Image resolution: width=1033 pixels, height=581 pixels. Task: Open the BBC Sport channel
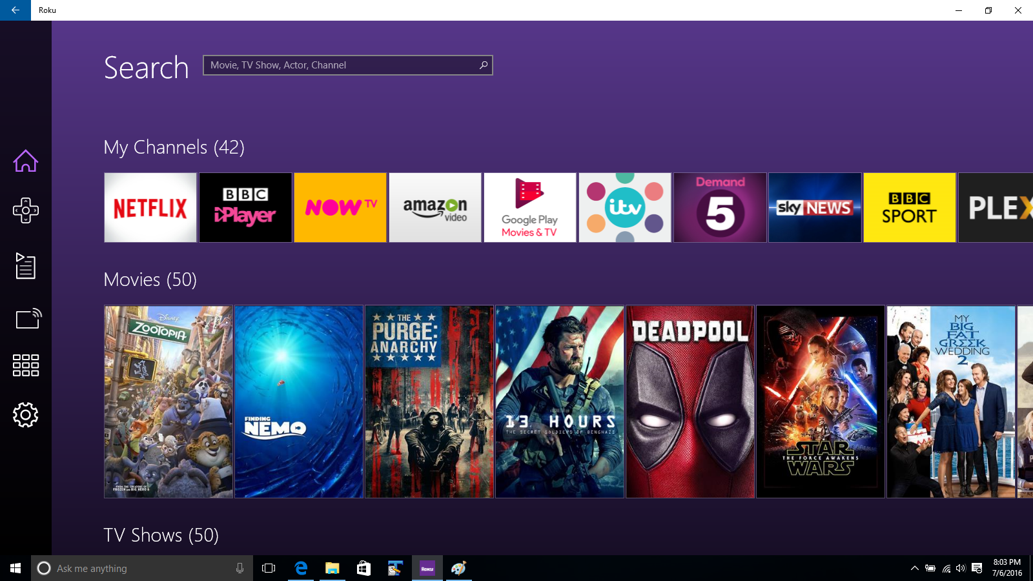pyautogui.click(x=910, y=208)
